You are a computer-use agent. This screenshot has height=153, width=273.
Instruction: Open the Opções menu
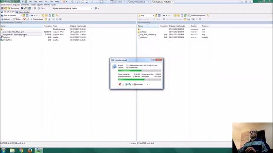40,5
